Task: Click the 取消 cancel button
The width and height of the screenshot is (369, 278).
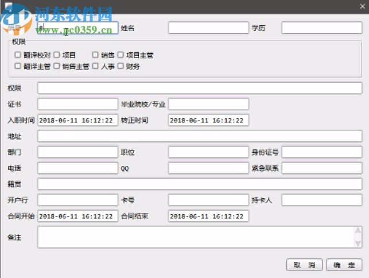Action: [304, 265]
